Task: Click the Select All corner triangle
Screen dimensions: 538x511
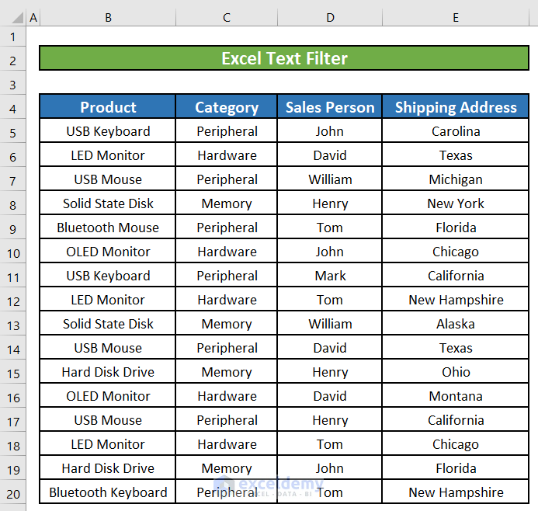Action: pyautogui.click(x=13, y=17)
